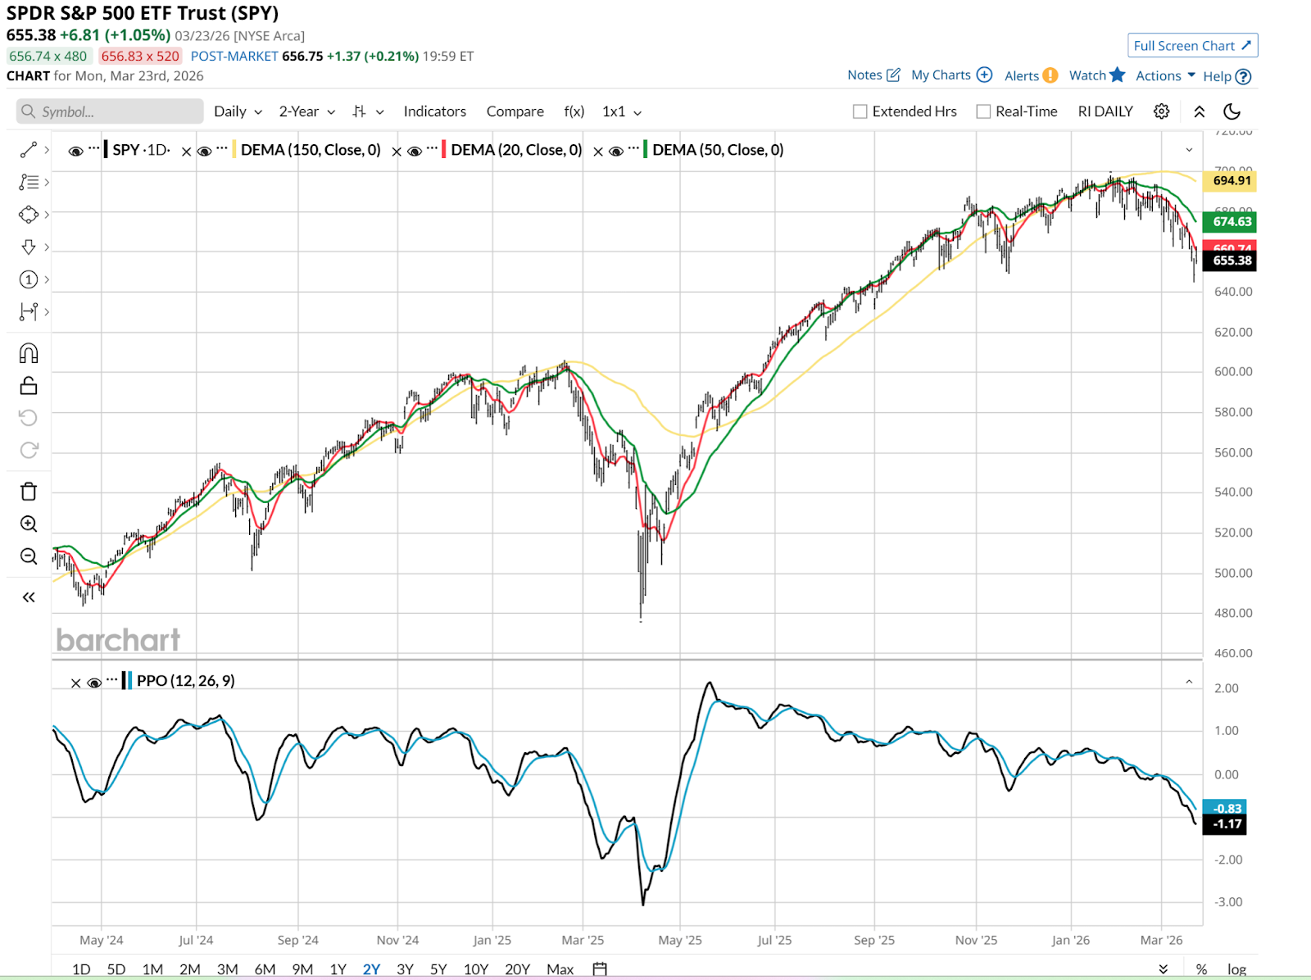This screenshot has height=980, width=1311.
Task: Remove the DEMA (50, Close, 0) indicator
Action: 598,152
